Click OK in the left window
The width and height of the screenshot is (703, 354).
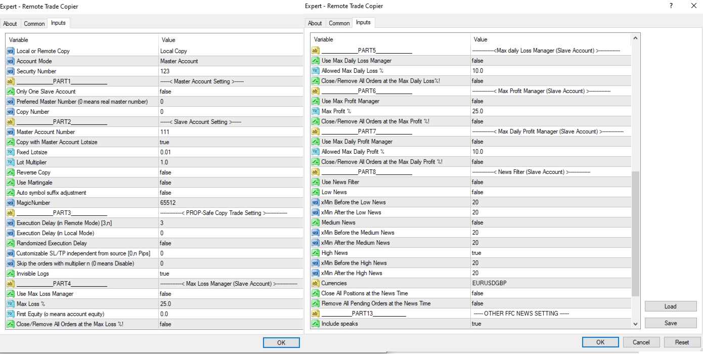281,342
